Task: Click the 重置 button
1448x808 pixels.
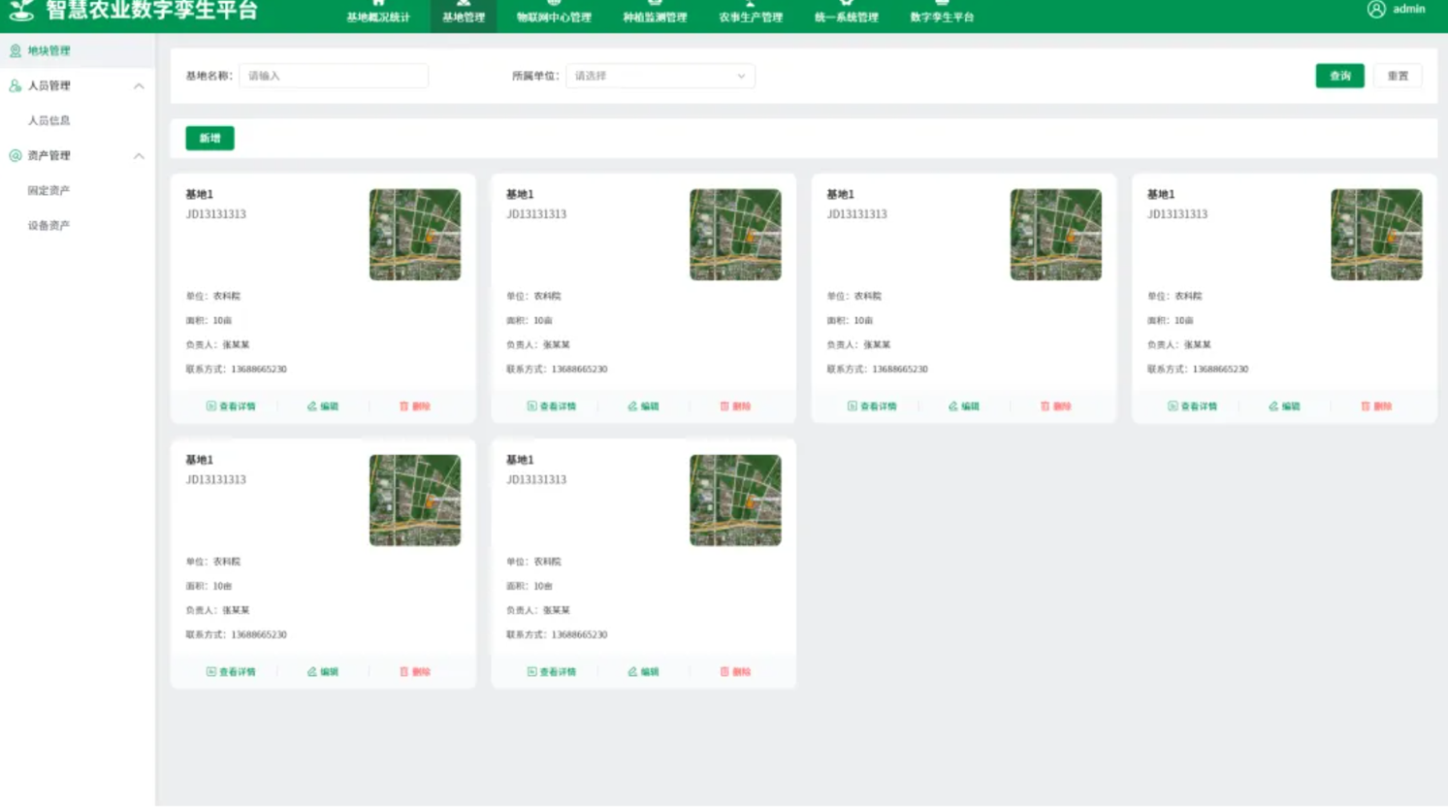Action: [1398, 76]
